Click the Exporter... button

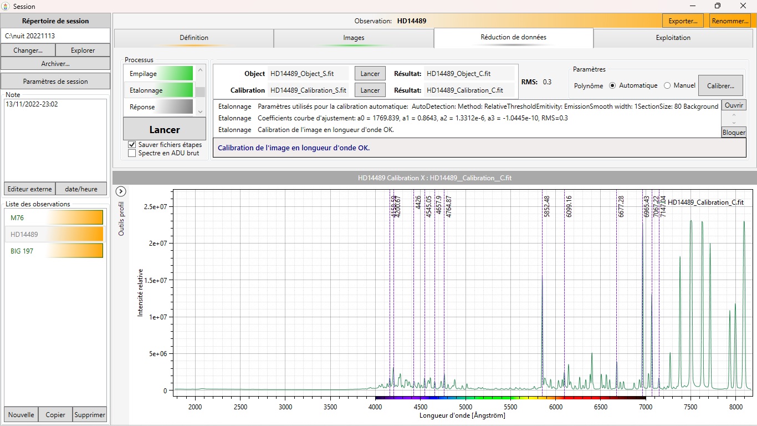click(683, 21)
